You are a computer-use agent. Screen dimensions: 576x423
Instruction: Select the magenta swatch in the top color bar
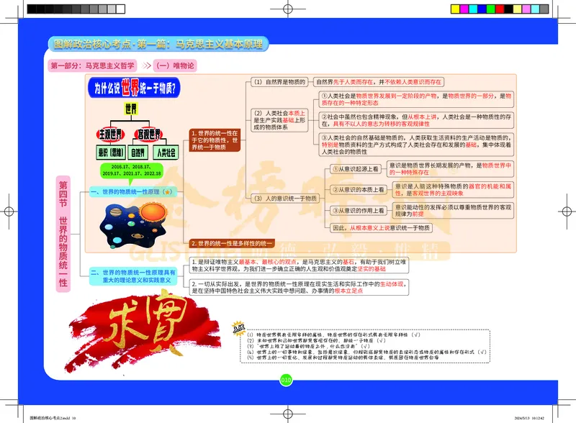click(x=464, y=9)
